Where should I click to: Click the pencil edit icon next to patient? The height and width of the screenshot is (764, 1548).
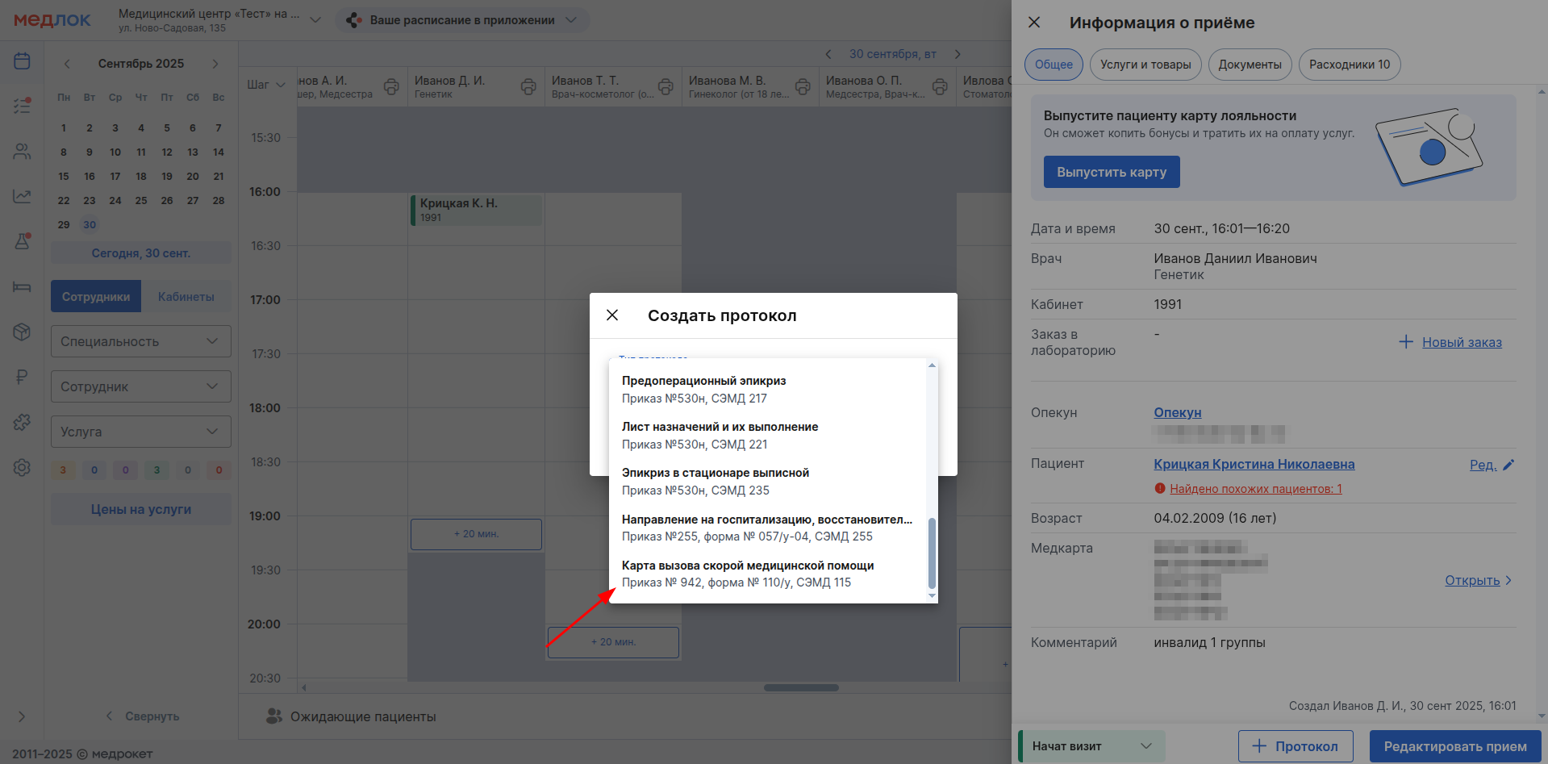coord(1508,465)
